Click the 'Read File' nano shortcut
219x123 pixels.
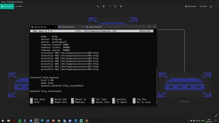click(59, 102)
